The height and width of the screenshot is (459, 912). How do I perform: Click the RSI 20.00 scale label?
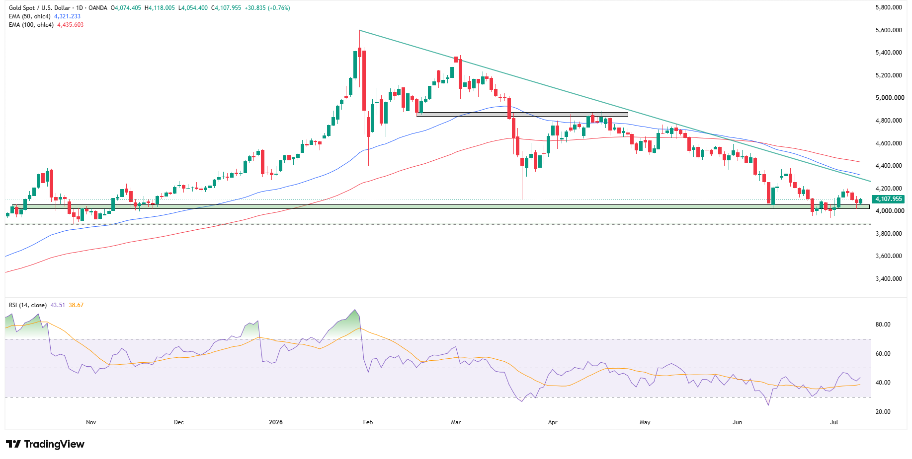pyautogui.click(x=883, y=412)
